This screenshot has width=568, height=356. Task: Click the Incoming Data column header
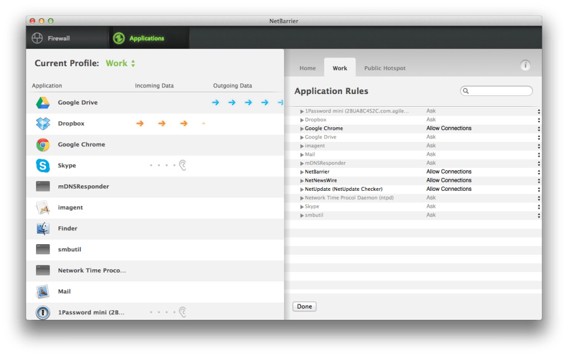coord(154,86)
